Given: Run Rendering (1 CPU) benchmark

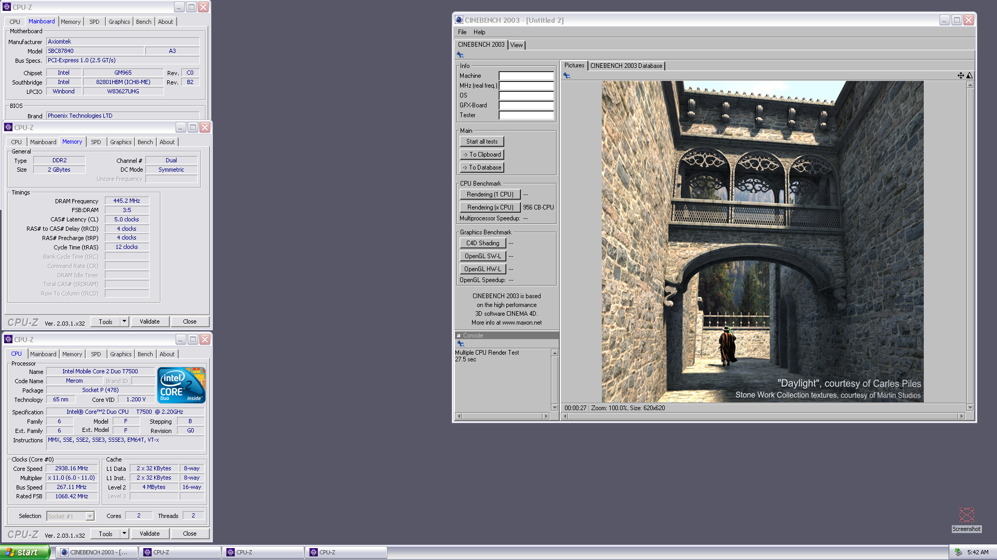Looking at the screenshot, I should point(490,194).
